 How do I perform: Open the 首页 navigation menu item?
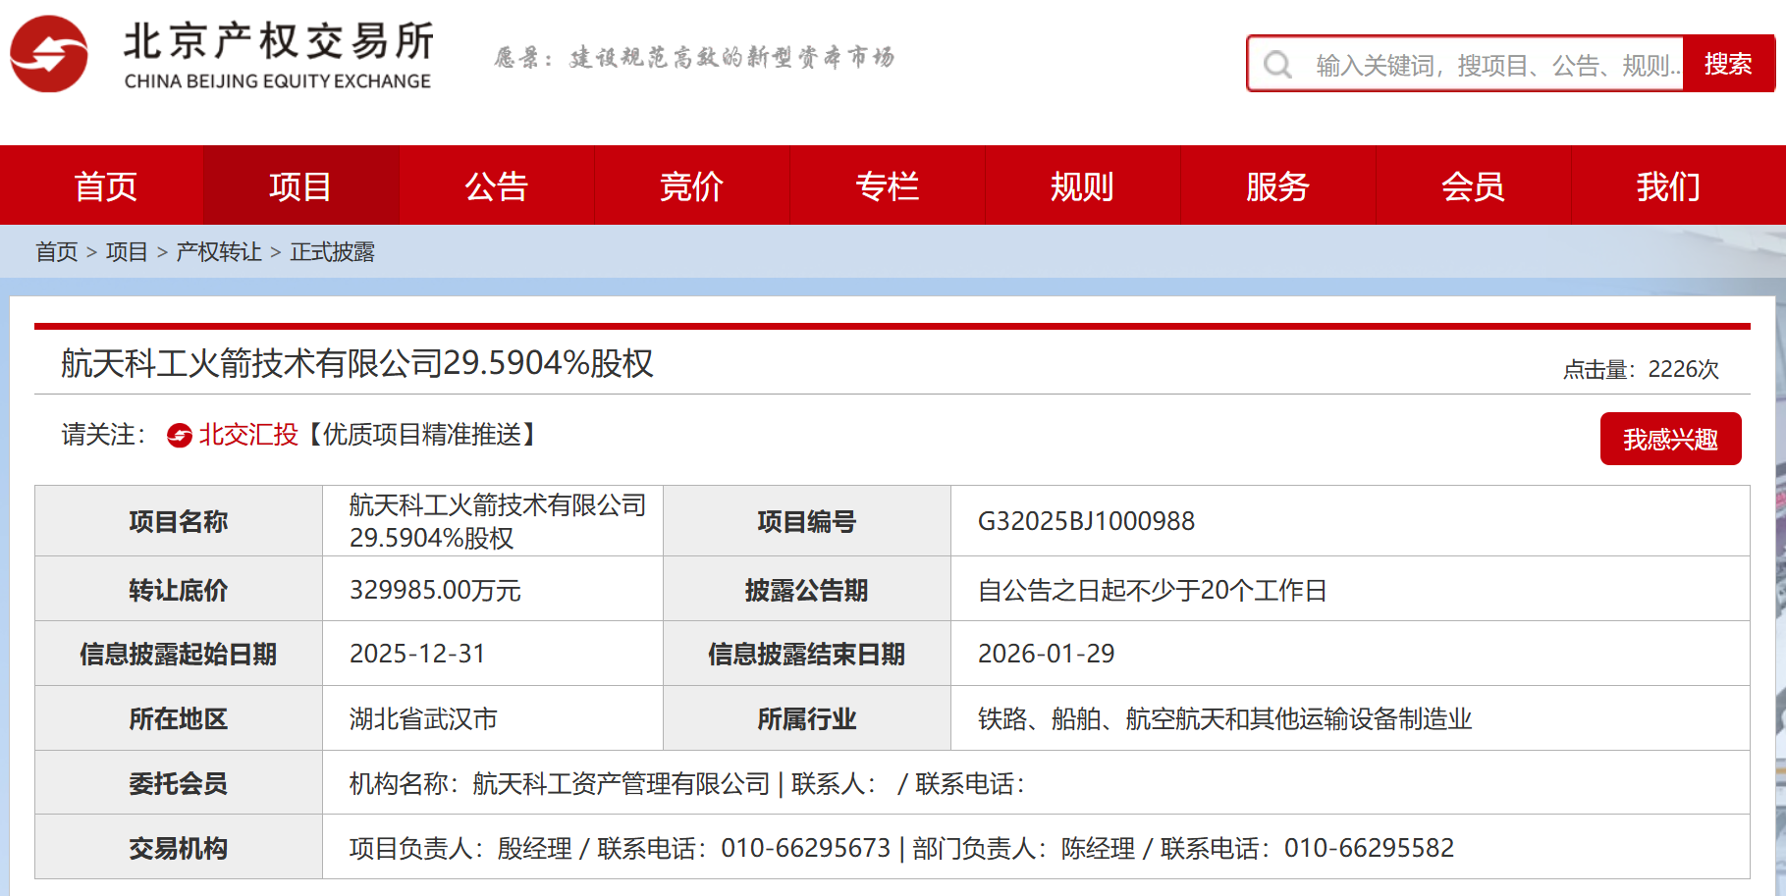click(x=105, y=185)
